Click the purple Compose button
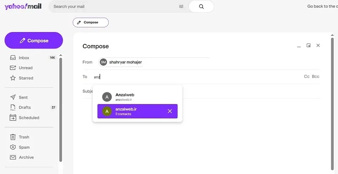This screenshot has width=338, height=174. point(34,41)
